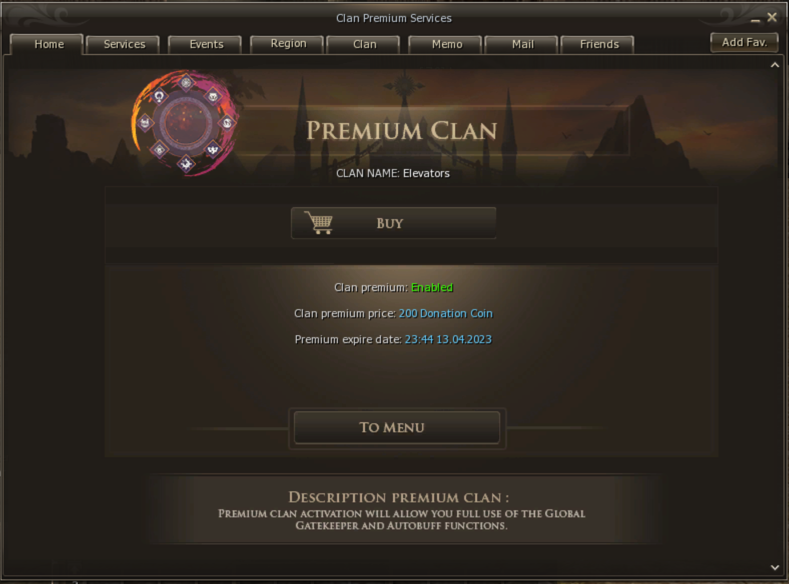Click the scroll up arrow at top right
The image size is (789, 584).
(x=775, y=65)
